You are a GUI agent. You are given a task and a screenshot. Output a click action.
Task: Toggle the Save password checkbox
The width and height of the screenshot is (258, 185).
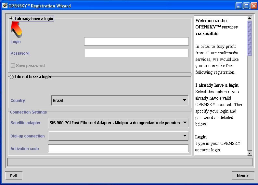click(13, 66)
